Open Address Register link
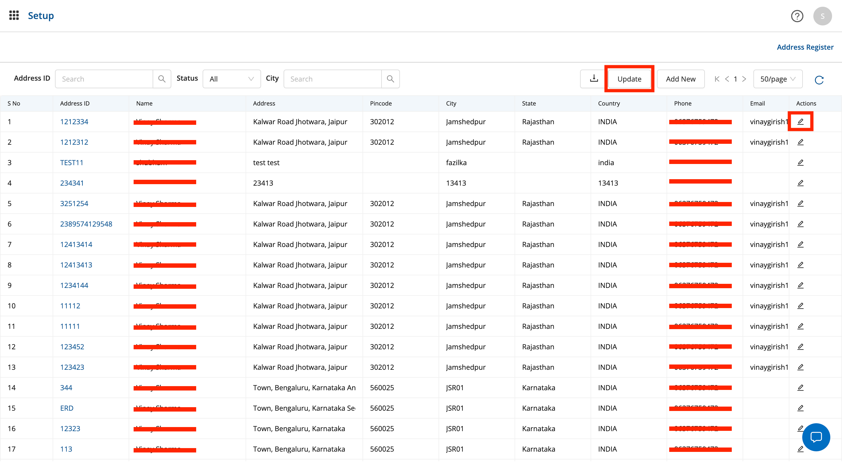The width and height of the screenshot is (842, 463). coord(804,47)
